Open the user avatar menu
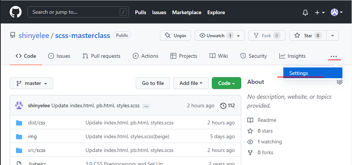The height and width of the screenshot is (165, 352). point(336,12)
